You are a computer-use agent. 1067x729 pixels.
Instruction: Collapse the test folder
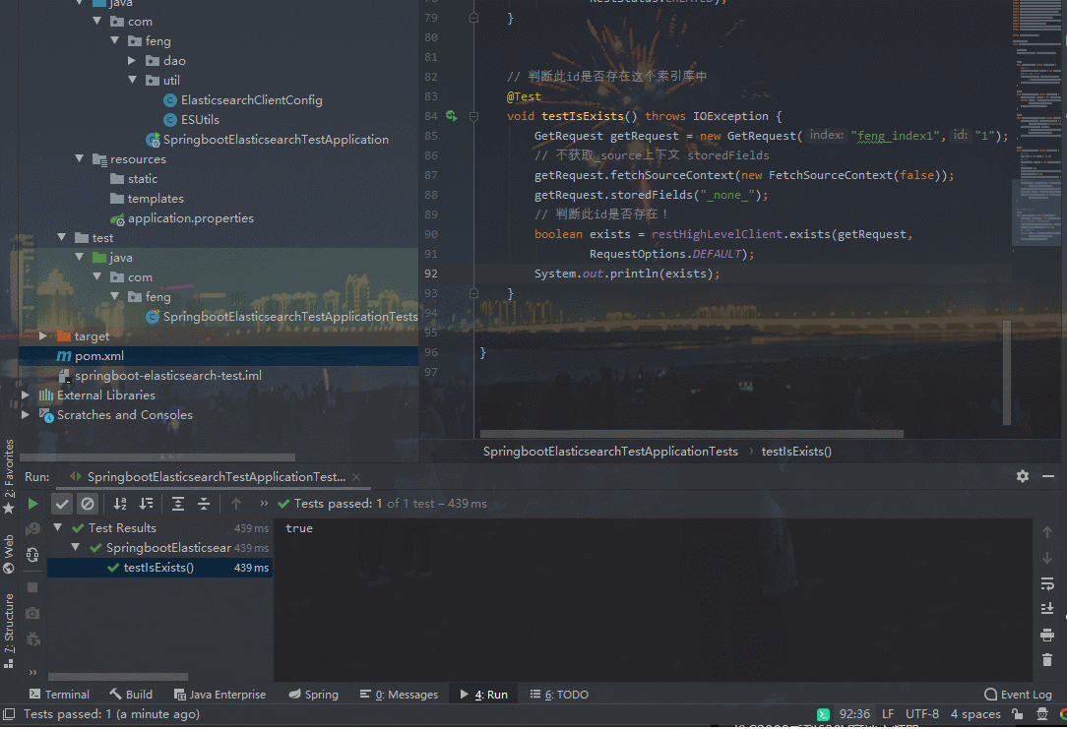[62, 238]
